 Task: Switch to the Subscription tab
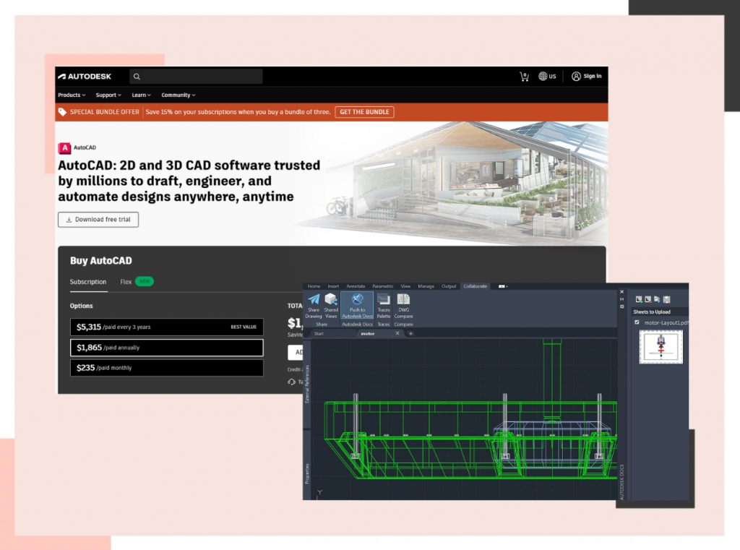pos(88,282)
